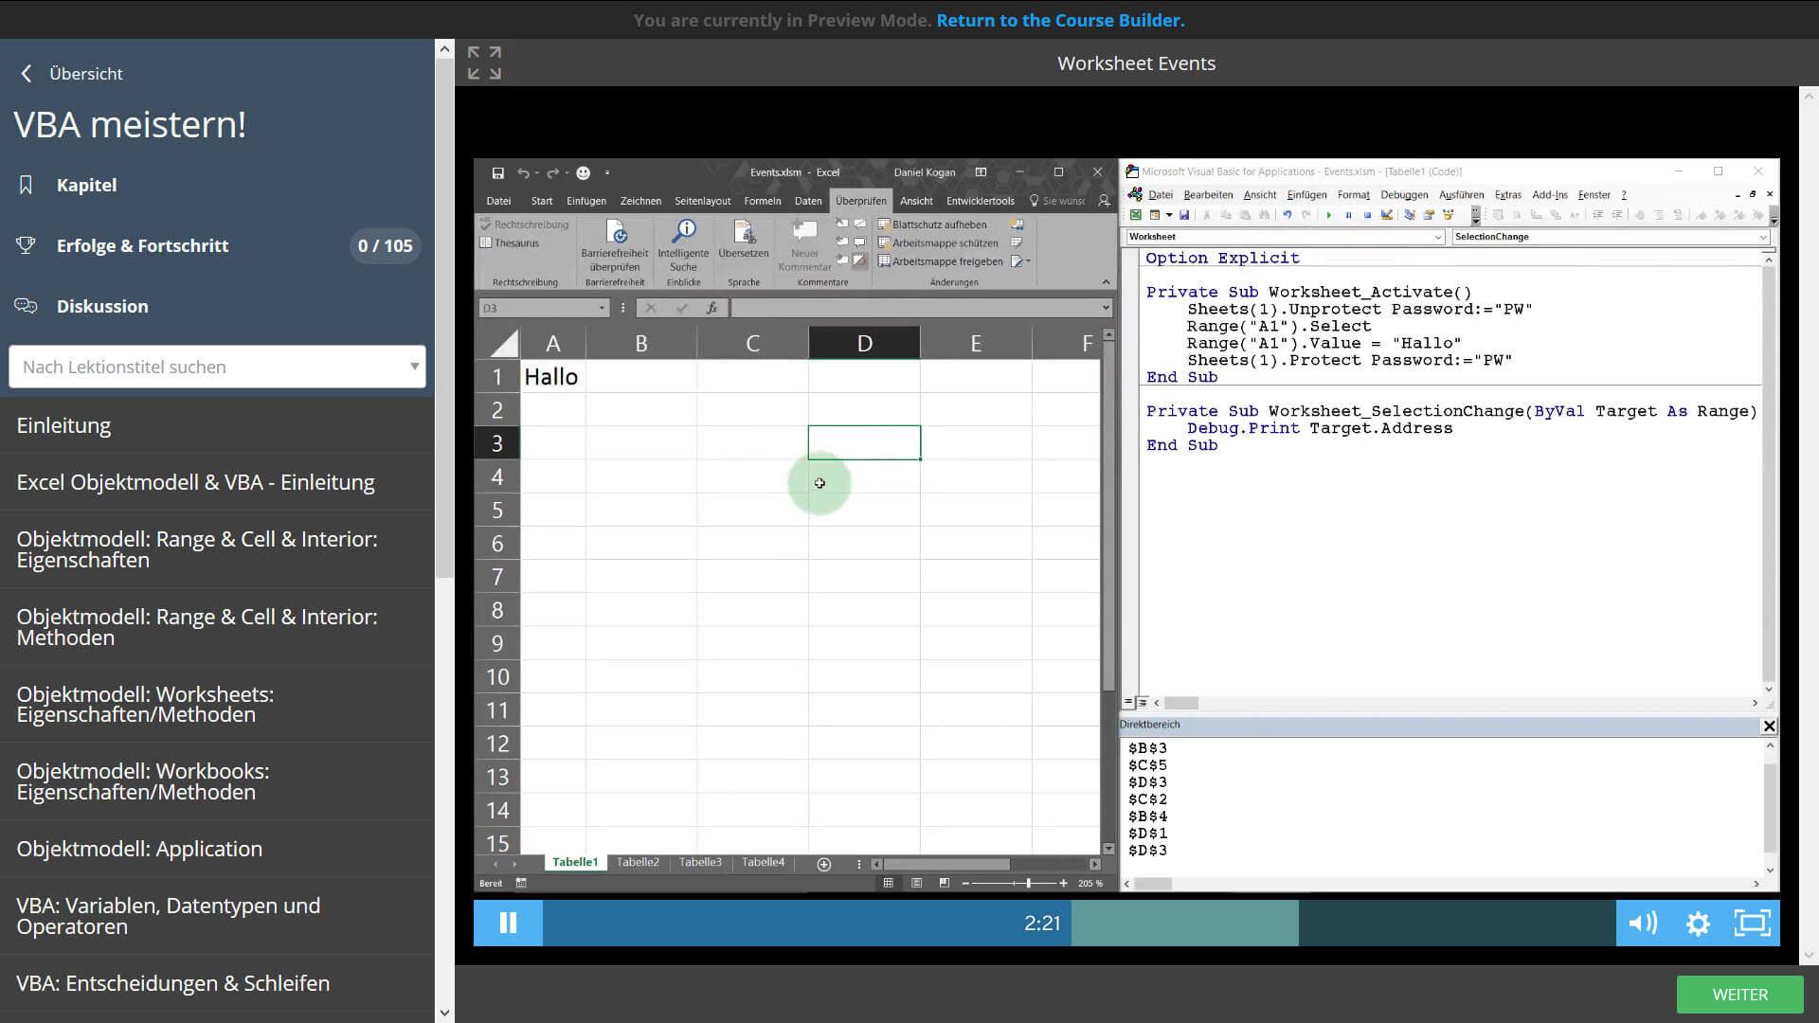This screenshot has height=1023, width=1819.
Task: Click Blattschutz aufheben
Action: (x=932, y=224)
